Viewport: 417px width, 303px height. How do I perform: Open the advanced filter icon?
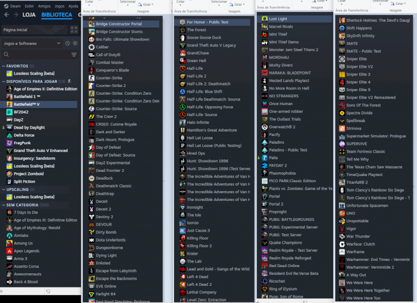click(74, 55)
